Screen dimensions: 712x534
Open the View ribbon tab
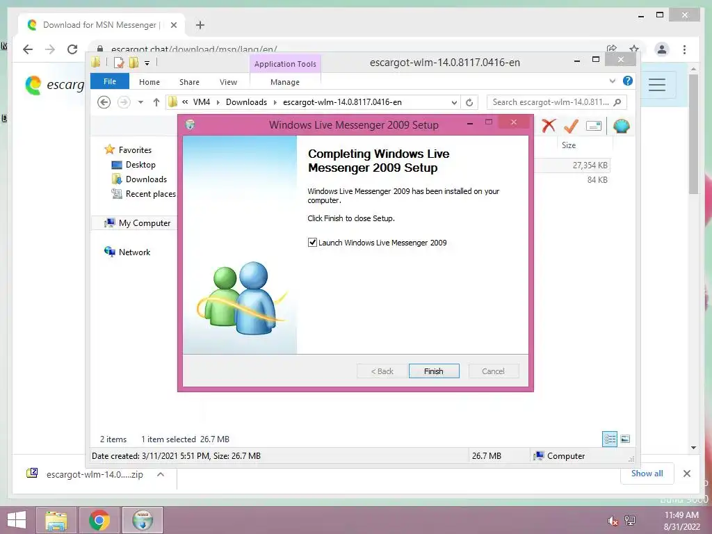click(228, 82)
